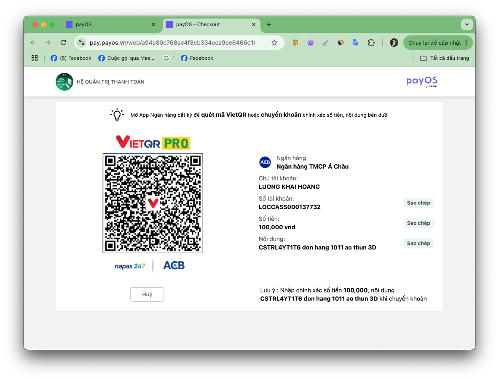499x381 pixels.
Task: Switch to the first payOS tab
Action: (110, 24)
